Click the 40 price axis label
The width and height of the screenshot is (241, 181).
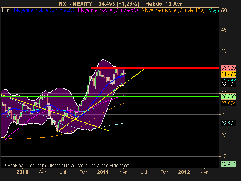[224, 51]
